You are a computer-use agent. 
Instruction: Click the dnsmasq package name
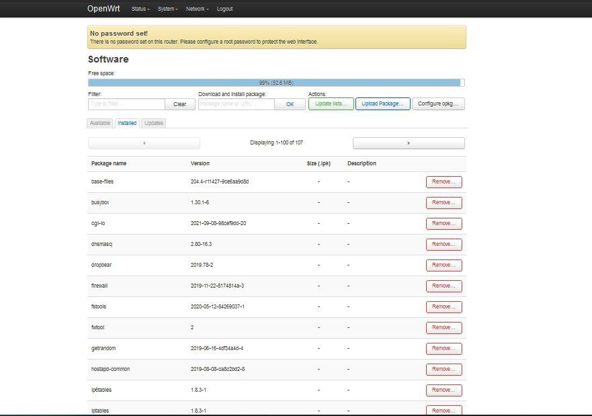click(x=101, y=244)
